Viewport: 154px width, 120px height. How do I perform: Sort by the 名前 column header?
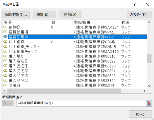[26, 22]
